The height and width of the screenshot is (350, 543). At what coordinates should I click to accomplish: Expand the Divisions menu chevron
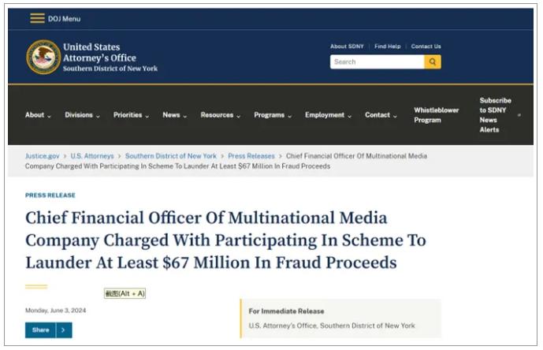(x=98, y=116)
